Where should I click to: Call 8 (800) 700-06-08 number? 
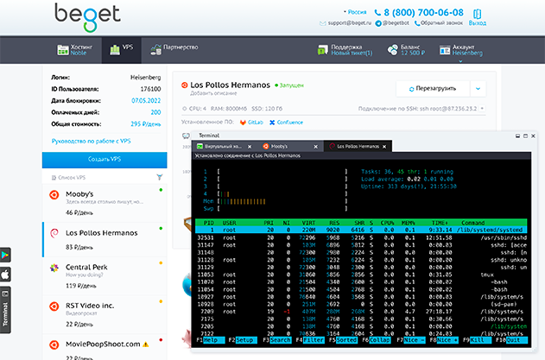coord(419,12)
